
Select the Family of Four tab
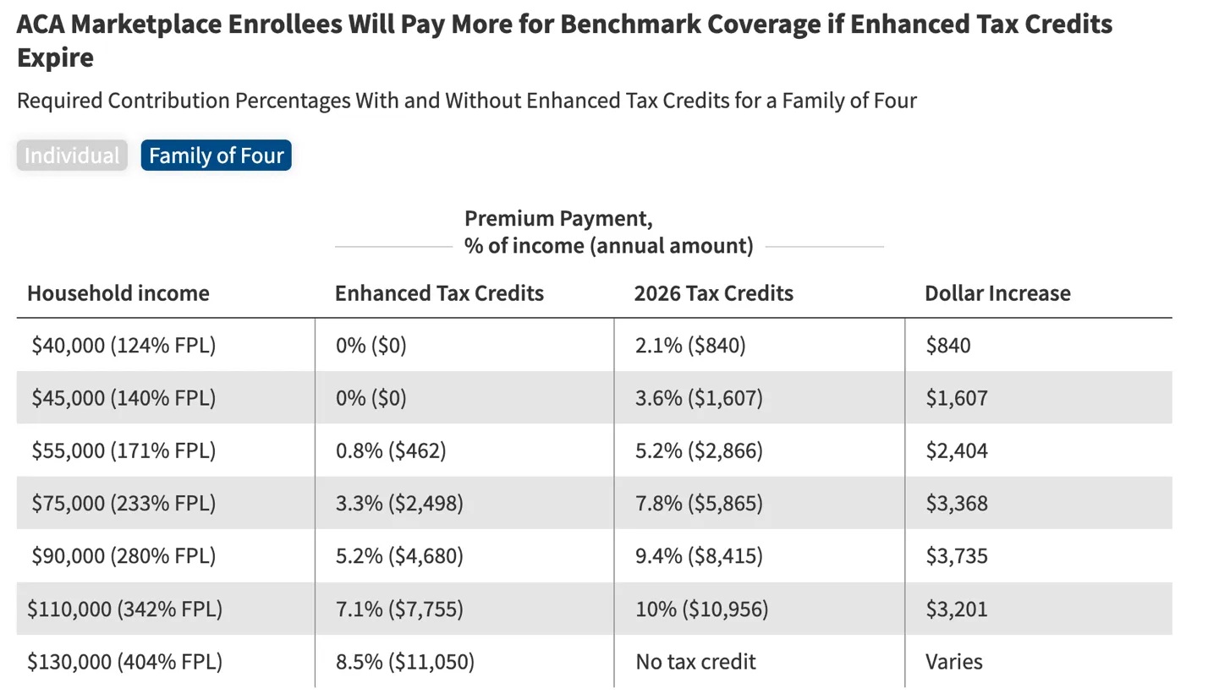pyautogui.click(x=216, y=156)
